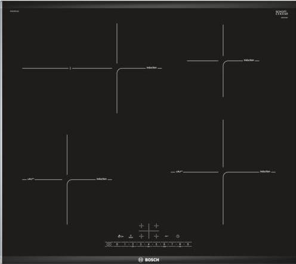The width and height of the screenshot is (296, 264).
Task: Select the front-left zone selector cross
Action: (x=141, y=237)
